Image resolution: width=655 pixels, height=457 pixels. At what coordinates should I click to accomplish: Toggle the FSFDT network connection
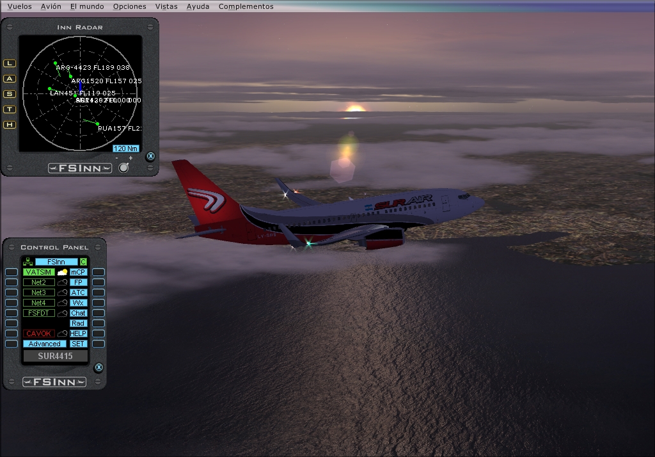39,313
